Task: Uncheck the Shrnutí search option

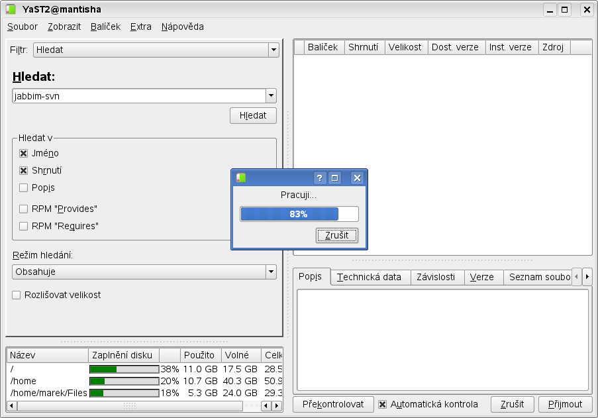Action: 24,170
